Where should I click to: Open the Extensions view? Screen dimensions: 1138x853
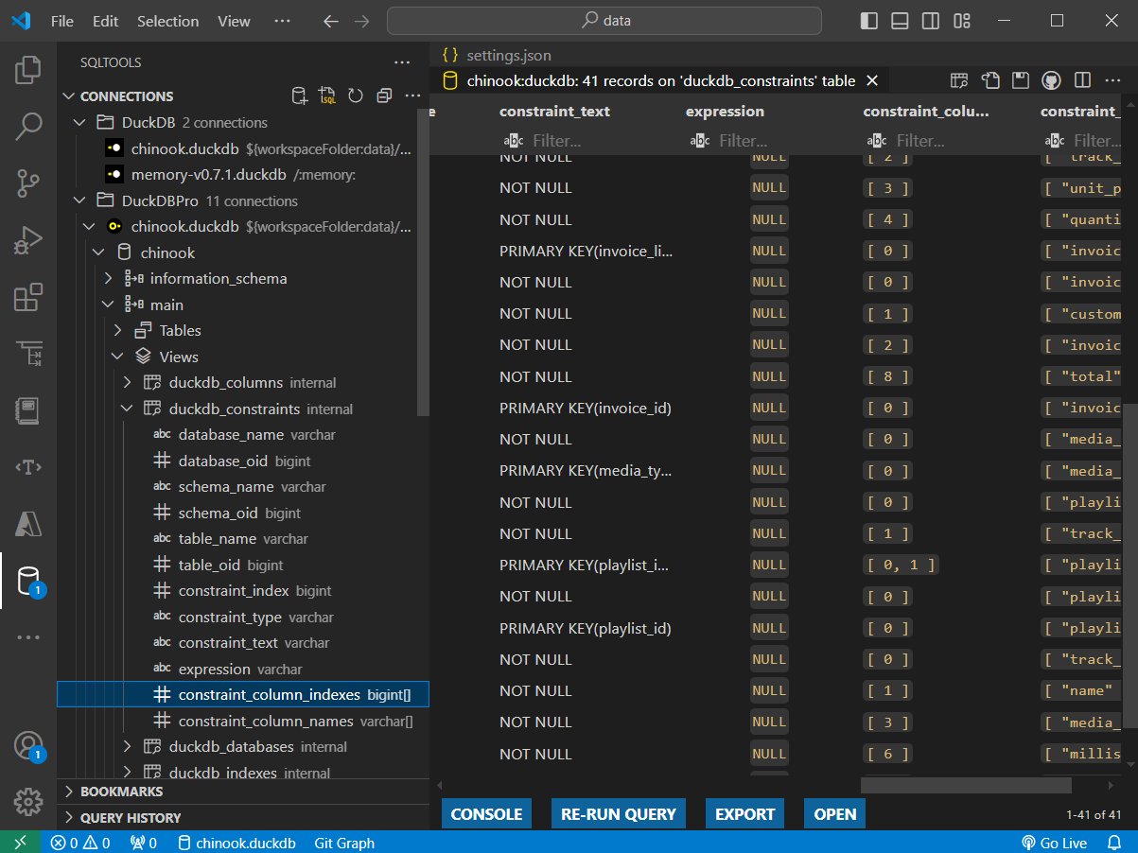28,298
